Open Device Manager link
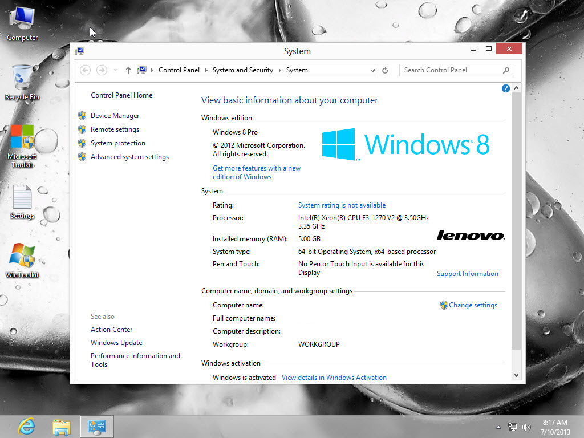This screenshot has width=584, height=438. click(x=115, y=116)
